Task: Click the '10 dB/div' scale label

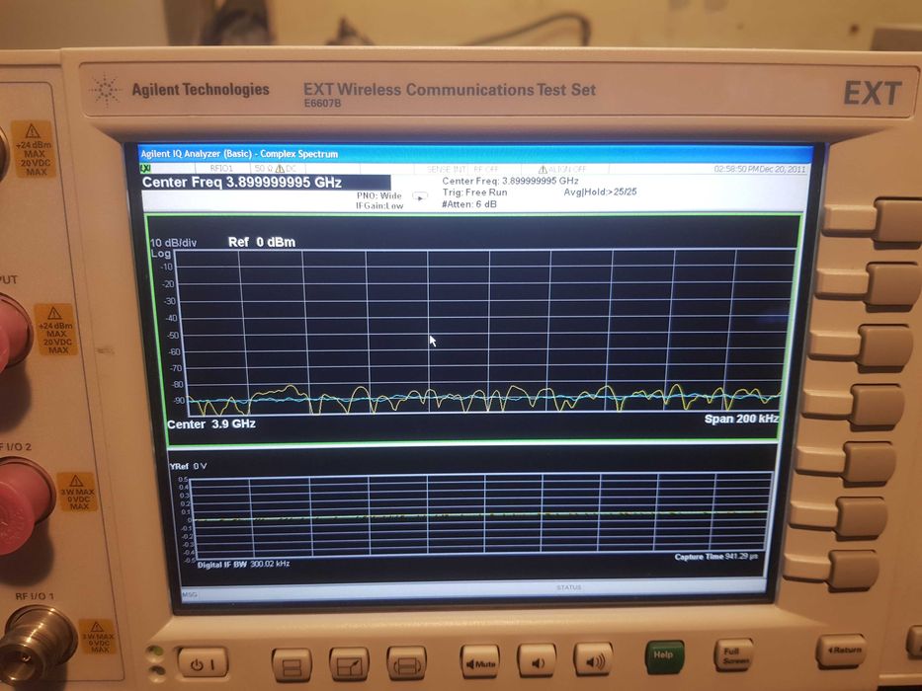Action: (174, 243)
